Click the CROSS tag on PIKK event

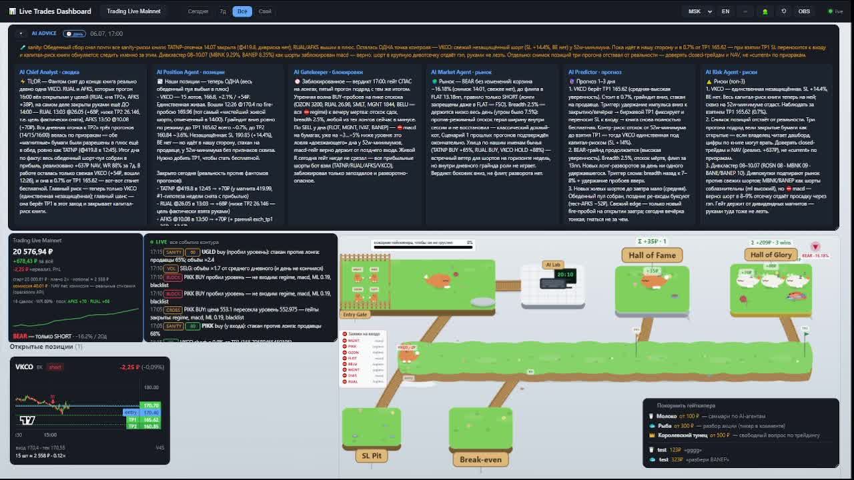[x=173, y=310]
